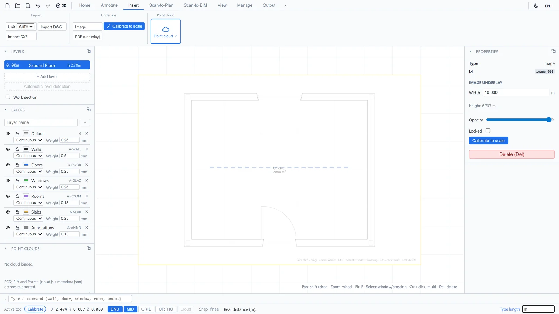Open the Point cloud dropdown button

pos(166,31)
